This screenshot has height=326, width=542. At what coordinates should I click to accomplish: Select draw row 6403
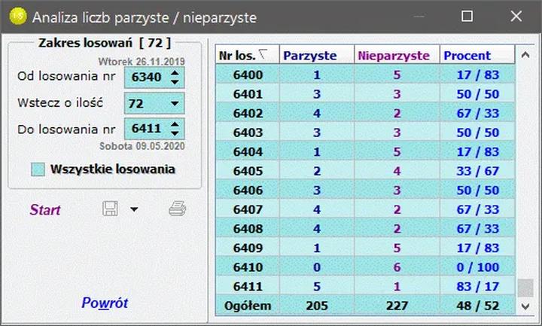pos(365,133)
